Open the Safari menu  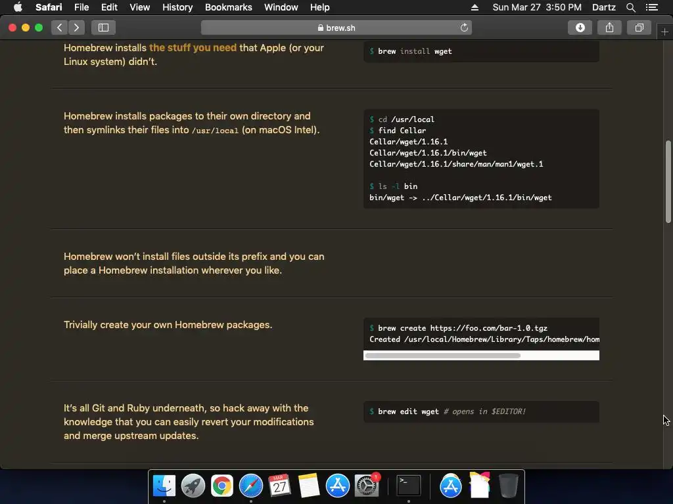49,7
